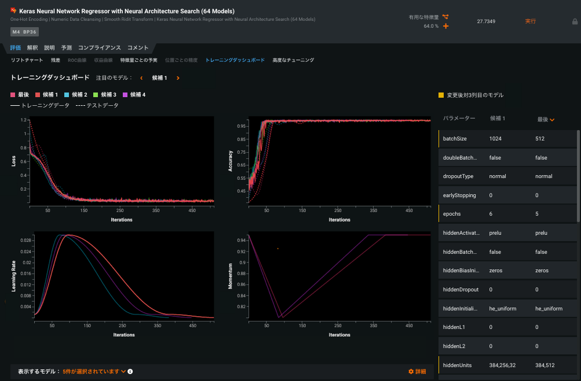Click the yellow 変更後対3列目のモデル swatch
Screen dimensions: 581x381
441,95
